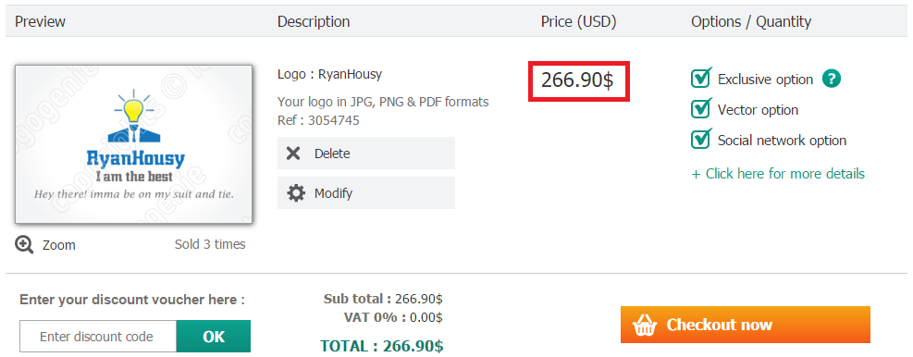The image size is (913, 357).
Task: Click the basket icon on Checkout
Action: [x=645, y=325]
